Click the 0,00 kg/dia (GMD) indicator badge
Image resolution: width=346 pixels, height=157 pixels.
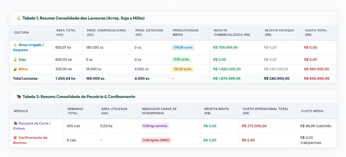coord(156,140)
